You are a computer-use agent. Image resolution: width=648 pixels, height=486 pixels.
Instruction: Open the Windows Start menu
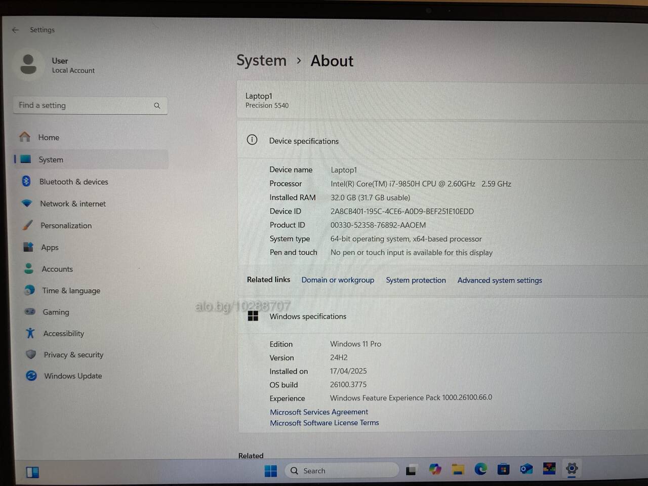coord(271,471)
